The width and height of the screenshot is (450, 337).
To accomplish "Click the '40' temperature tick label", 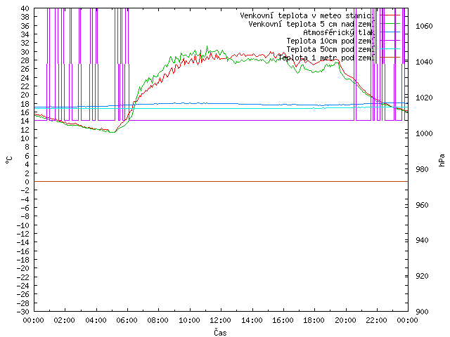I will 25,8.
